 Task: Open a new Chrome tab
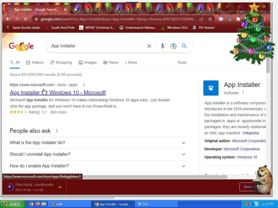coord(75,9)
